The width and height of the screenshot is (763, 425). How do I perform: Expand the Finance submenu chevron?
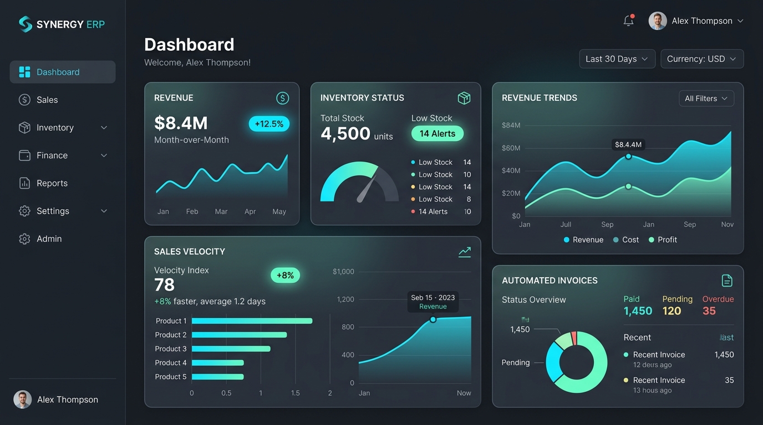[x=104, y=156]
